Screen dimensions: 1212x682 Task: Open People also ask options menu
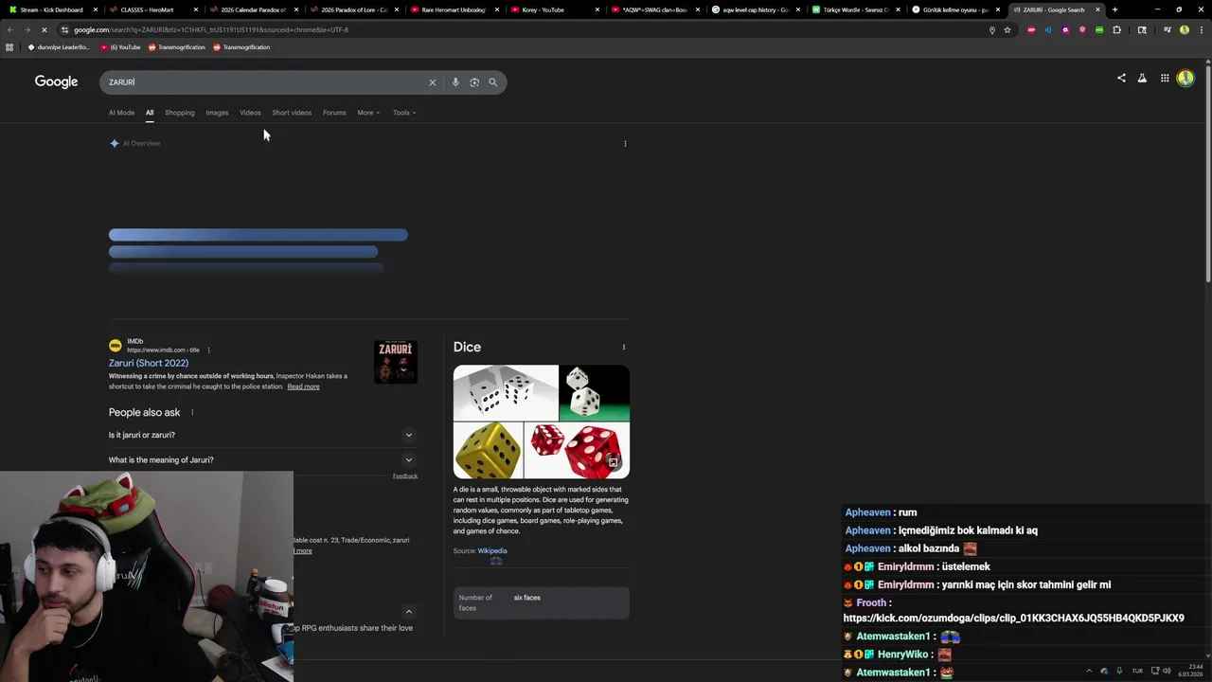point(192,412)
